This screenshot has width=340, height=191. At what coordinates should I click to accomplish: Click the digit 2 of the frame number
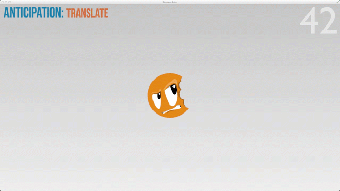(328, 21)
